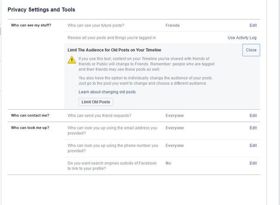Select the 'Who can look me up?' section
The width and height of the screenshot is (280, 205).
click(30, 128)
